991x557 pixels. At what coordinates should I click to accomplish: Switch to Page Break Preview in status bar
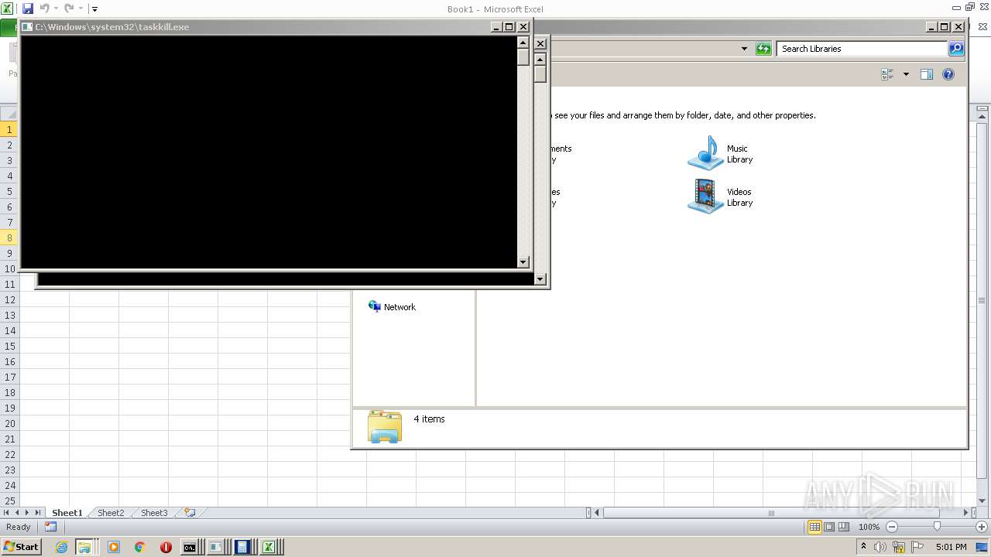[844, 527]
